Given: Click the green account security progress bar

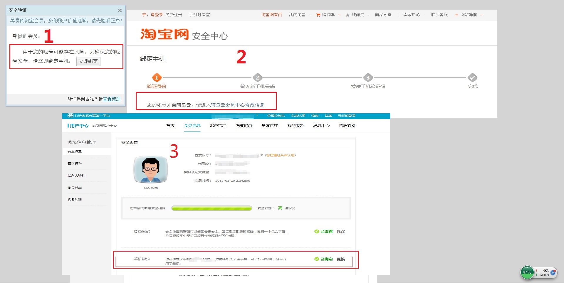Looking at the screenshot, I should click(x=211, y=208).
